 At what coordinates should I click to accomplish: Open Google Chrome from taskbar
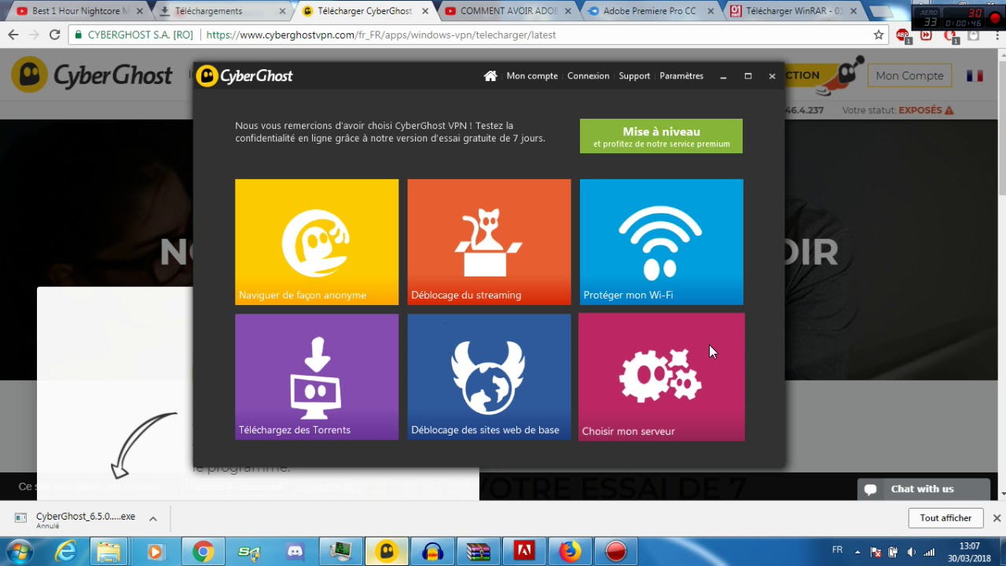(x=203, y=552)
